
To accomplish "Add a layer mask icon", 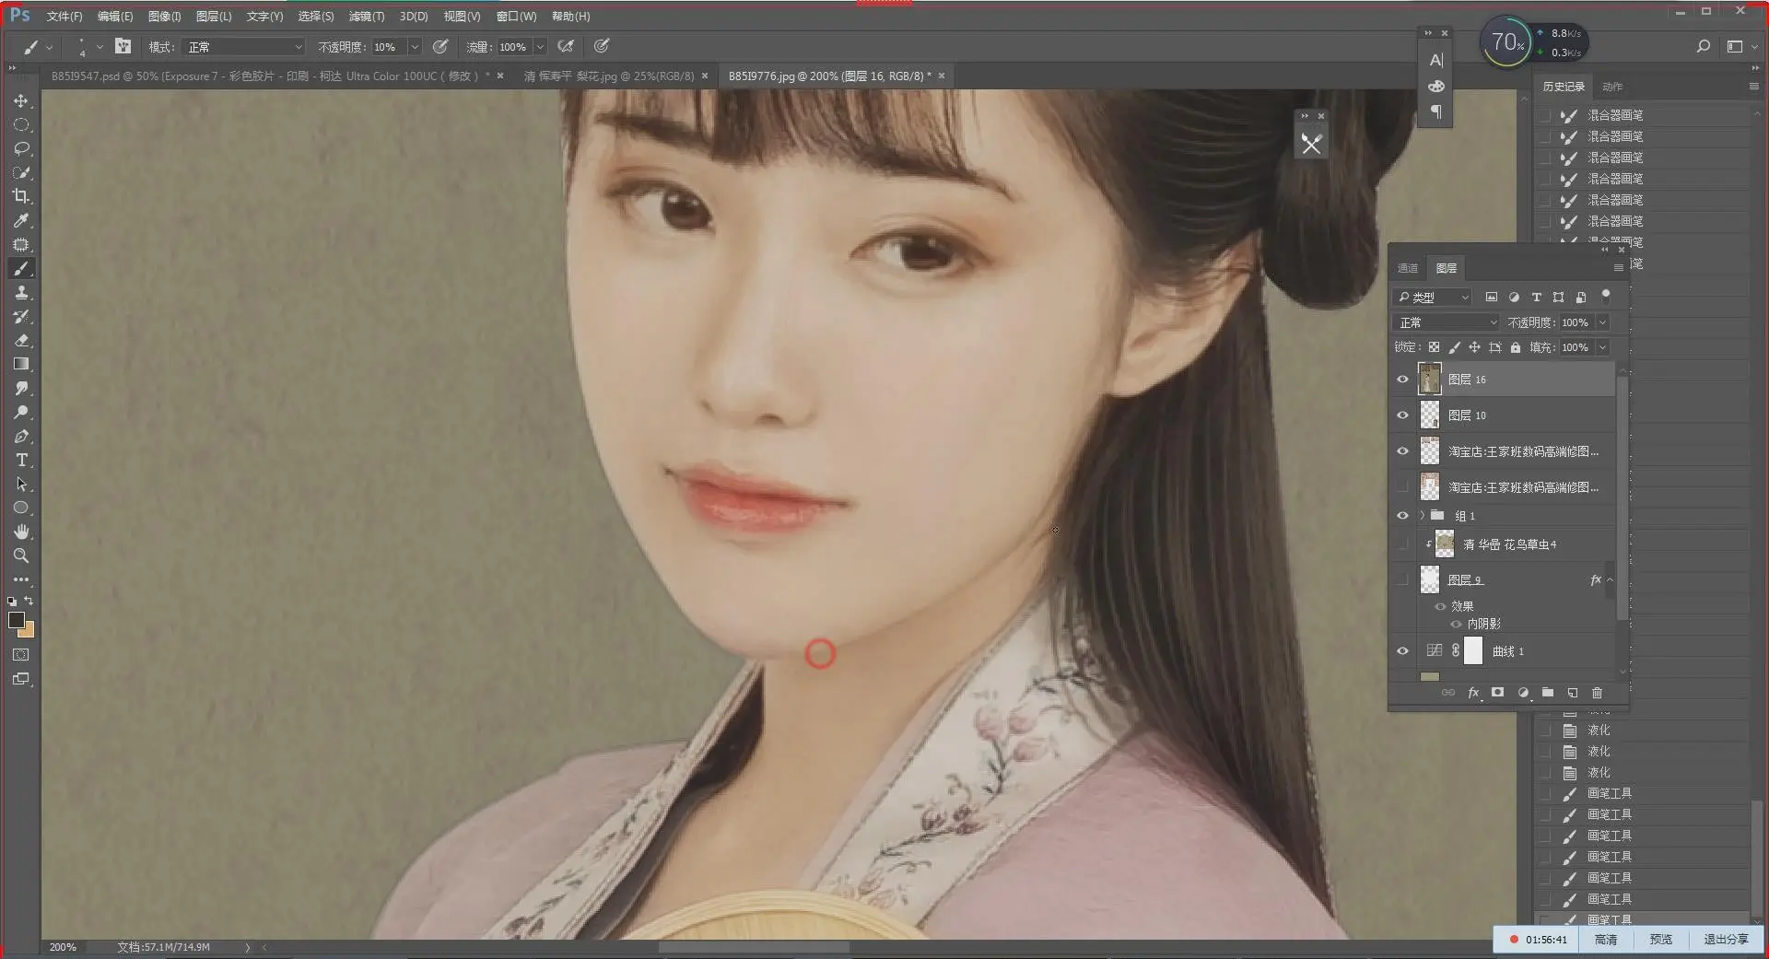I will coord(1497,693).
